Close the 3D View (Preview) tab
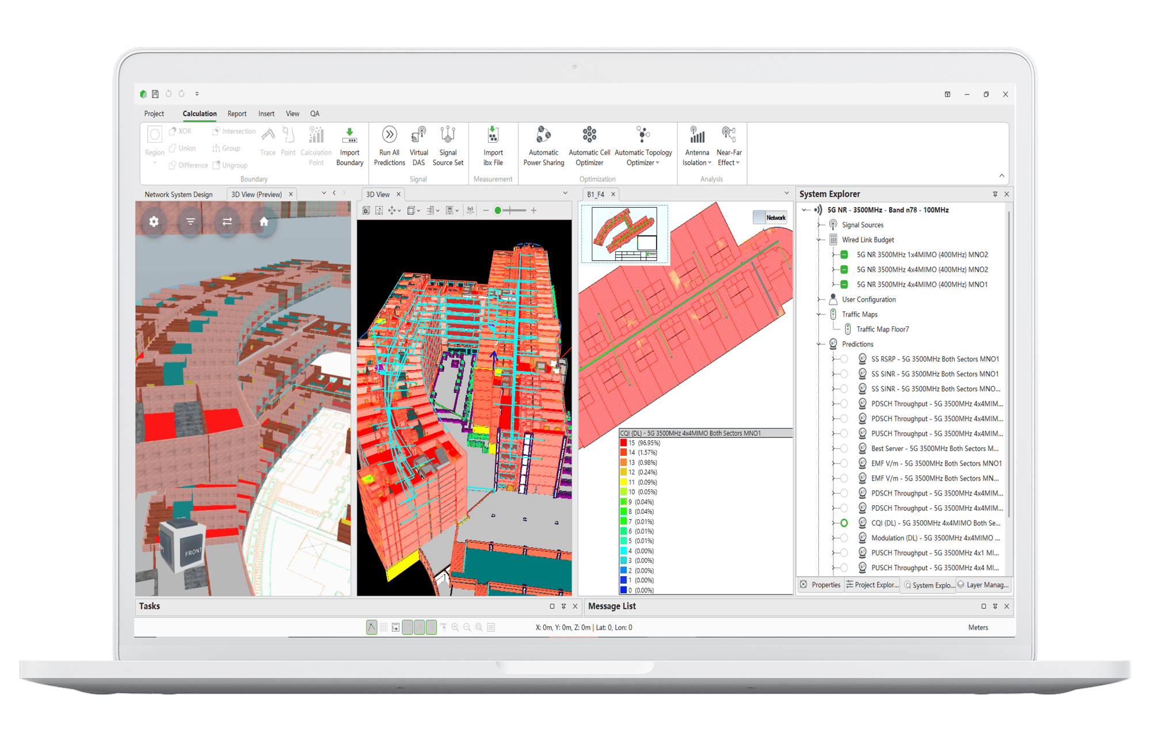The height and width of the screenshot is (743, 1151). point(291,195)
